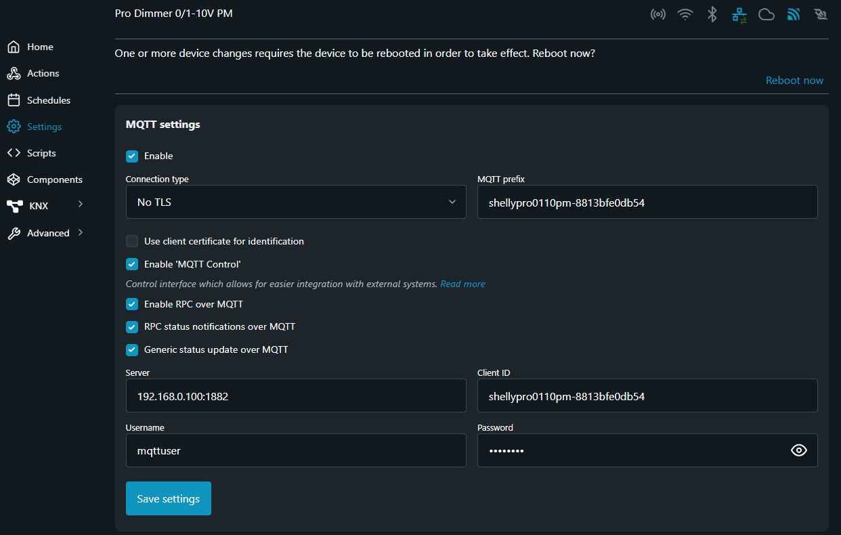Image resolution: width=841 pixels, height=535 pixels.
Task: Click the Bluetooth status icon
Action: click(712, 14)
